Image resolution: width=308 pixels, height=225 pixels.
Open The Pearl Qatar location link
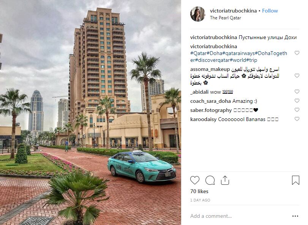pos(225,18)
